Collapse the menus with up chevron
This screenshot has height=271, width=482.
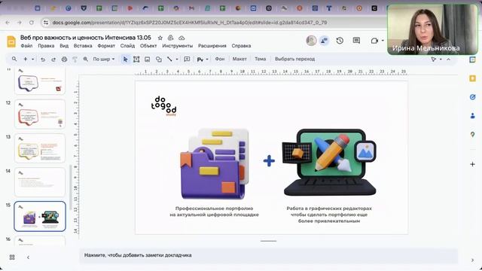coord(448,59)
